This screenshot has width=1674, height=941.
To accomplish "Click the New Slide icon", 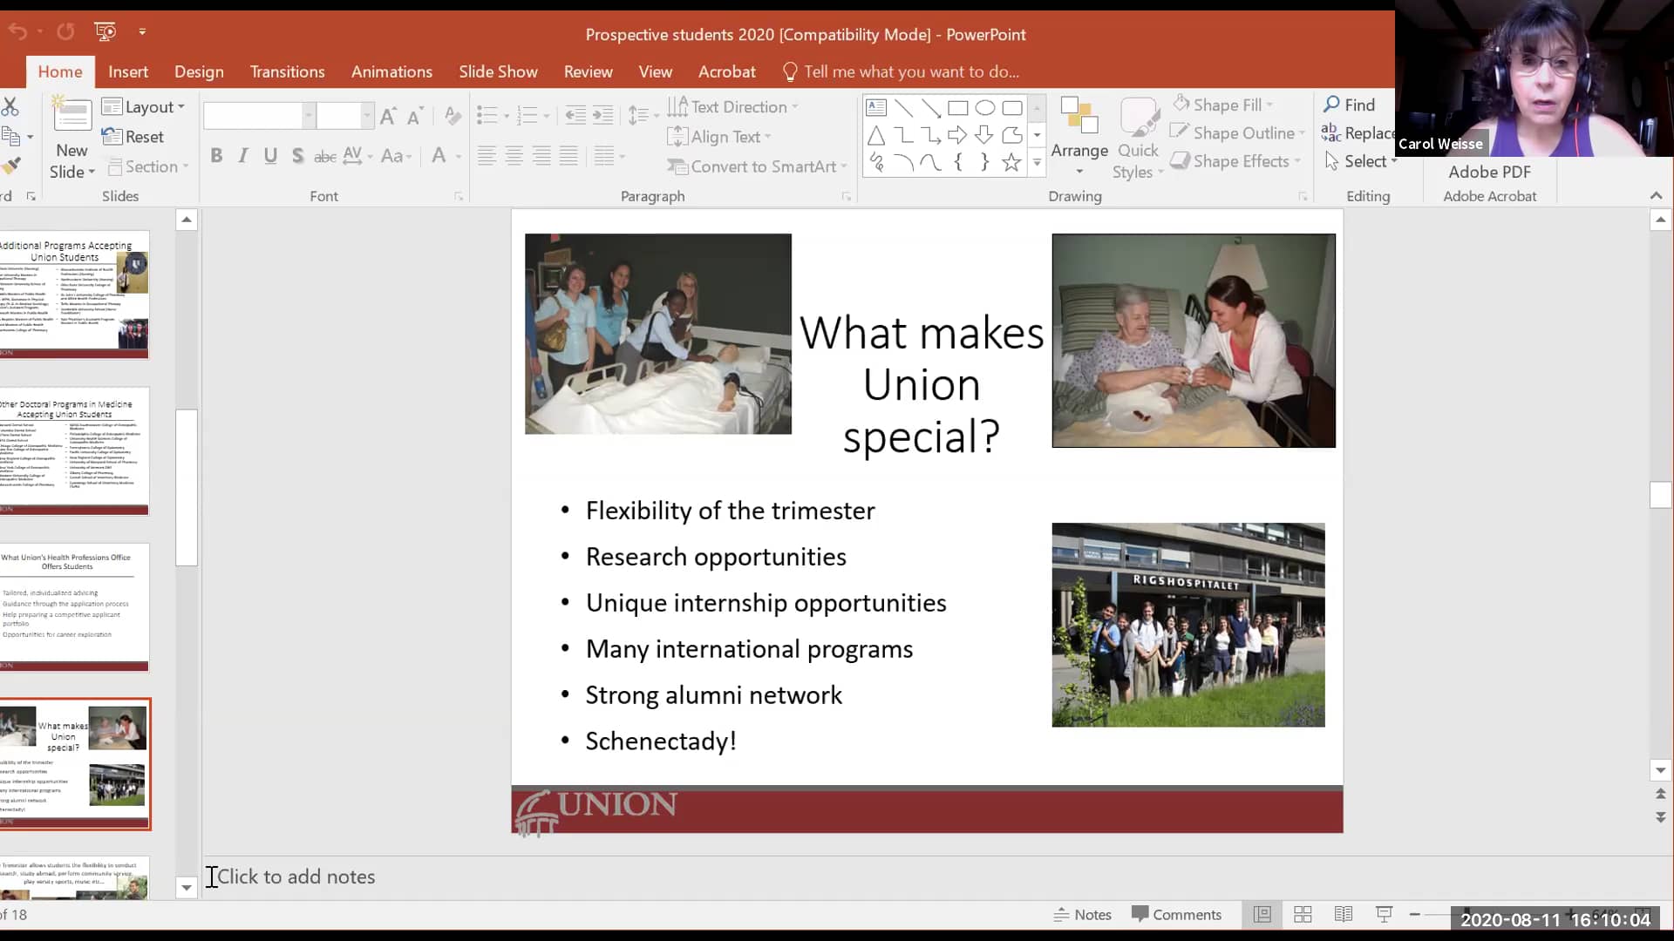I will pos(71,117).
